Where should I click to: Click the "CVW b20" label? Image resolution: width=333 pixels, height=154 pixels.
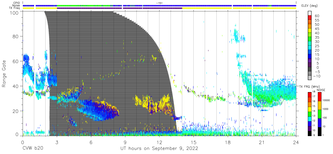pos(33,149)
